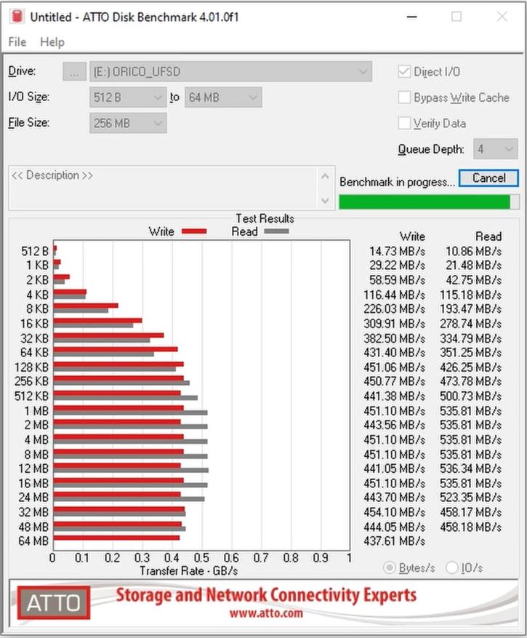Click the 512 B row label in chart
This screenshot has height=638, width=527.
coord(35,251)
